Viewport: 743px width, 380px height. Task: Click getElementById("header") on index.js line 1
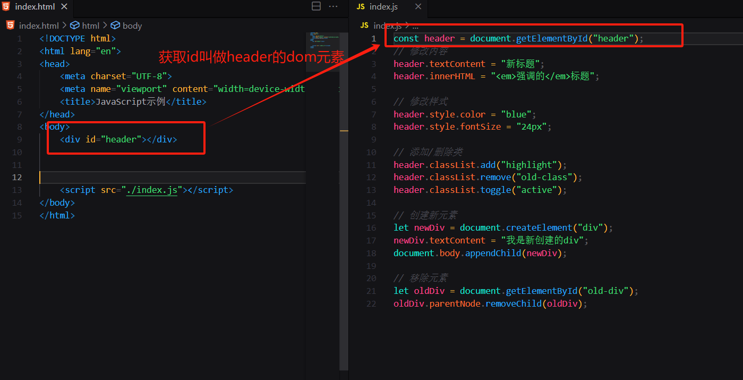571,38
